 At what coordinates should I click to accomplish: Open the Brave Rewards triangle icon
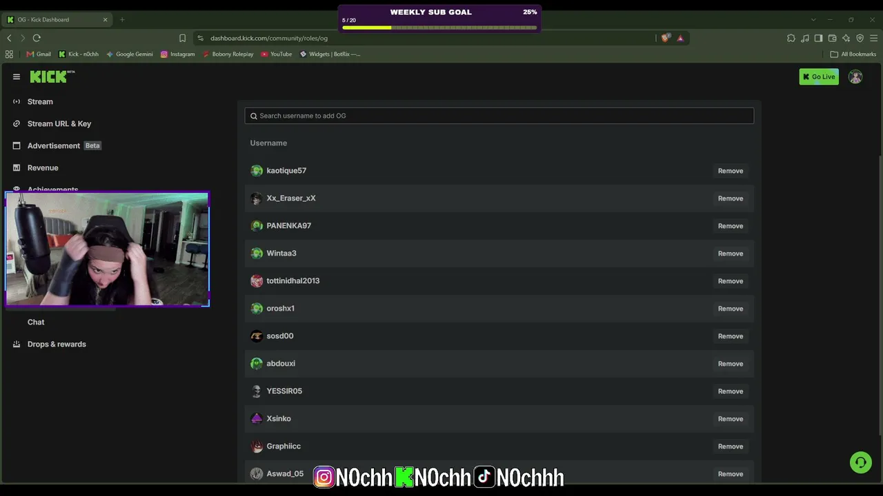tap(680, 38)
